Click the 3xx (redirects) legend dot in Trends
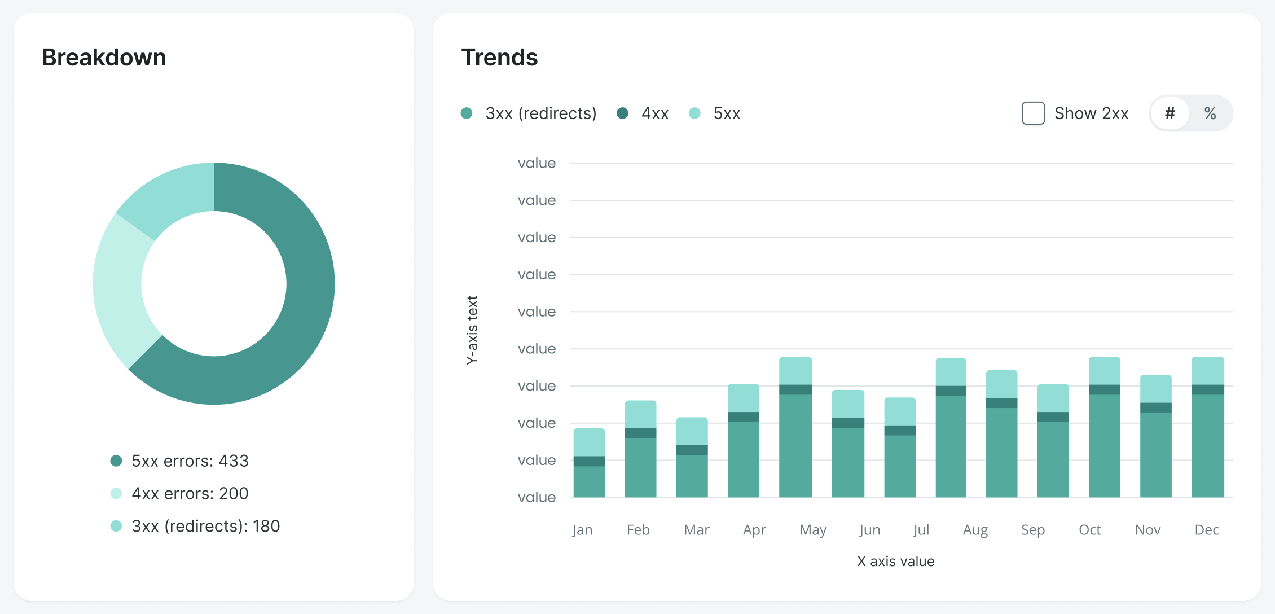Screen dimensions: 1275x614 click(x=467, y=113)
